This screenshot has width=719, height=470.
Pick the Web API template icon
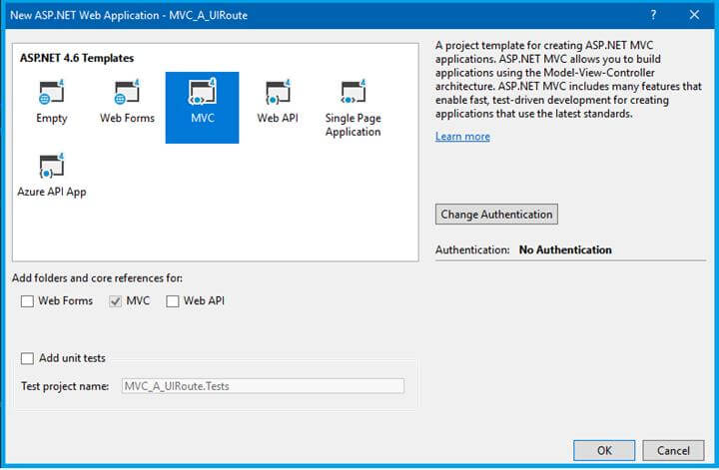[278, 92]
